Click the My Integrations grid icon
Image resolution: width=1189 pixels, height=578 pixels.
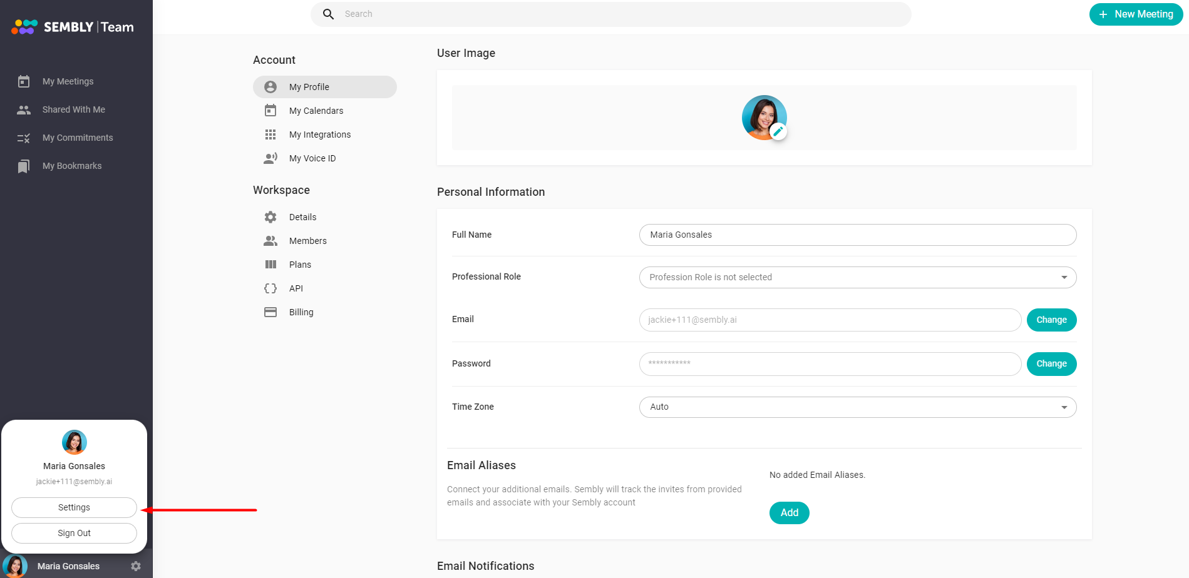tap(270, 134)
